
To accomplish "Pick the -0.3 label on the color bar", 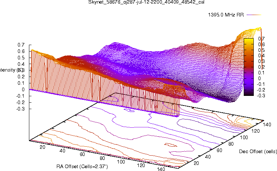I will click(261, 96).
